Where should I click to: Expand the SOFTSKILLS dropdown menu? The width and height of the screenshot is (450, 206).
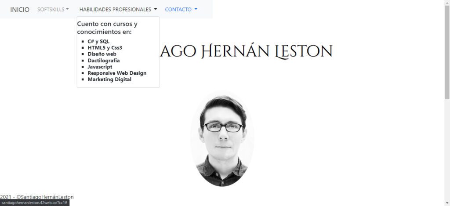pos(53,10)
